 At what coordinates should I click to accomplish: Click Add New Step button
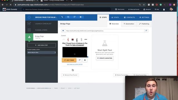point(41,45)
